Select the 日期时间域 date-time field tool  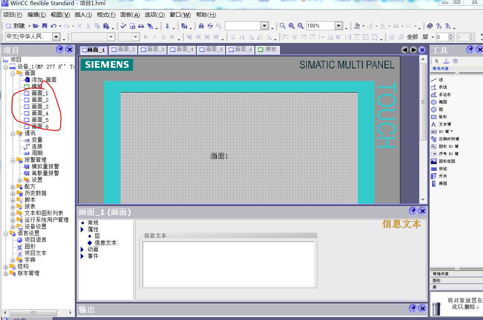[444, 139]
